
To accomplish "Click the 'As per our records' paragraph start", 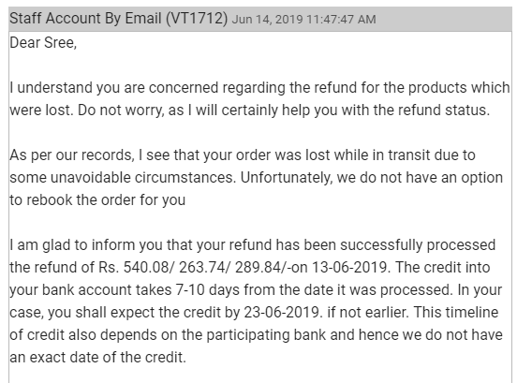I will click(72, 155).
